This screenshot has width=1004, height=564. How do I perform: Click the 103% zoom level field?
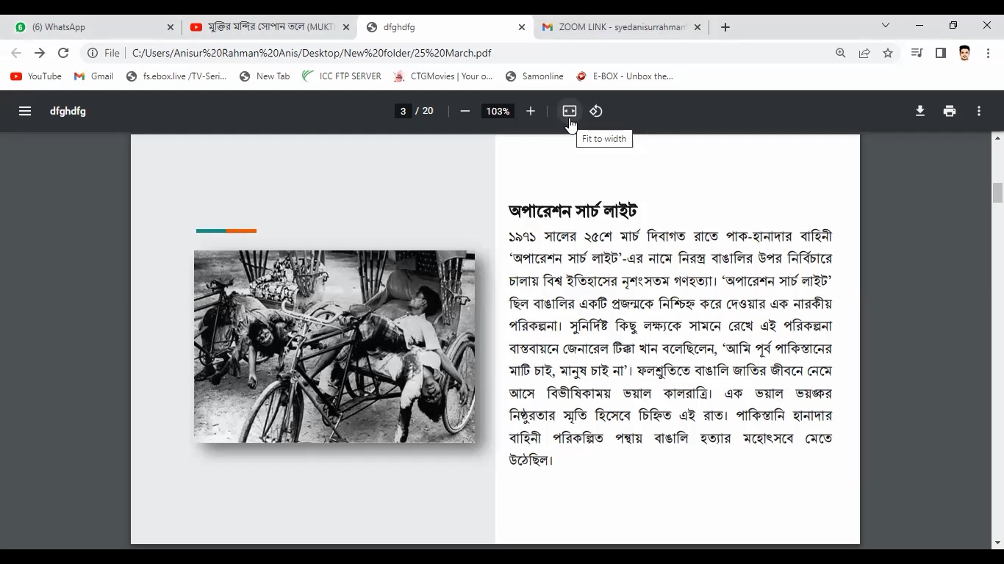point(498,111)
